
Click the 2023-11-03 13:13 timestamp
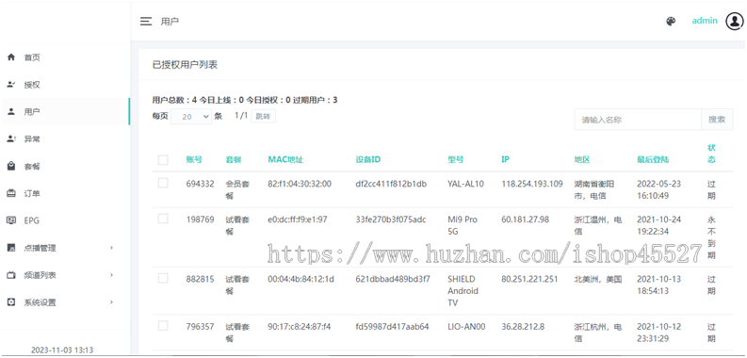tap(62, 350)
